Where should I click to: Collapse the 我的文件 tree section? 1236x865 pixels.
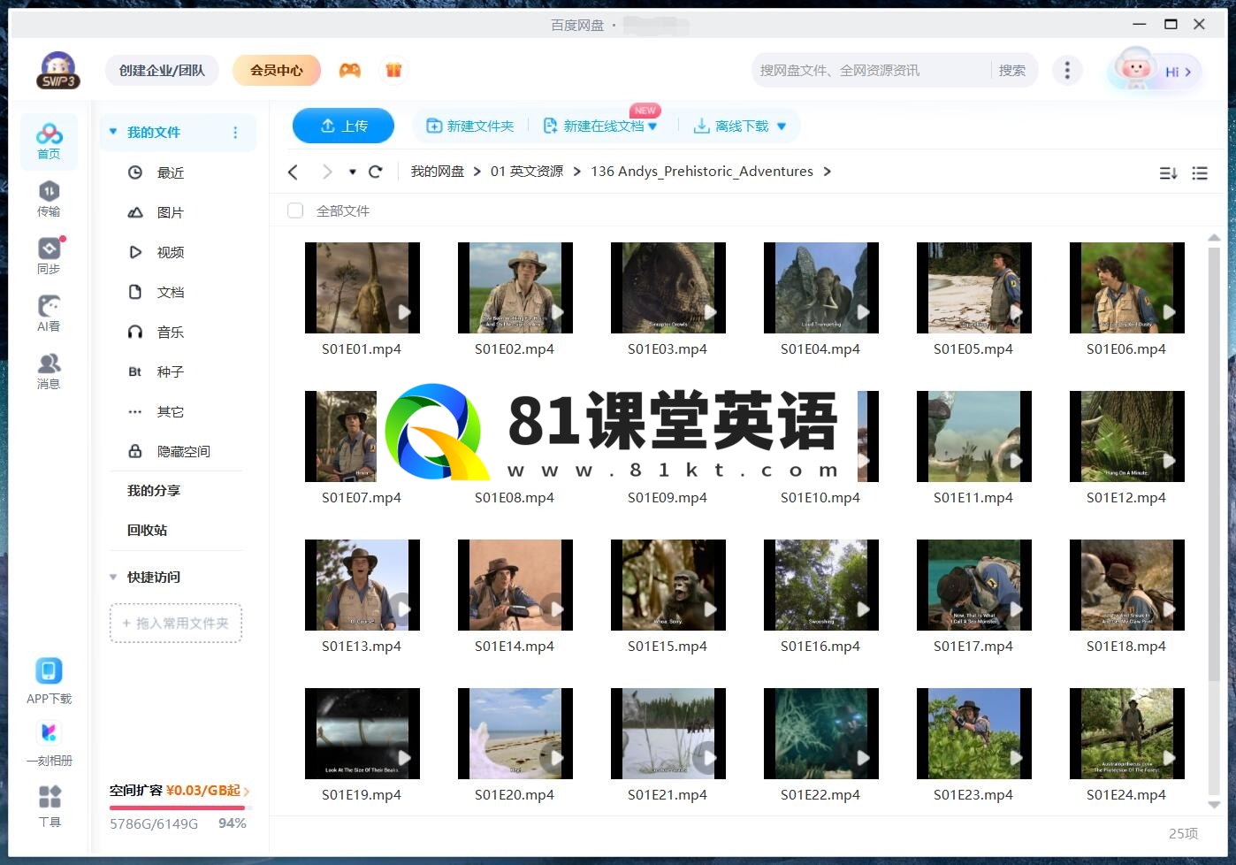click(x=113, y=132)
